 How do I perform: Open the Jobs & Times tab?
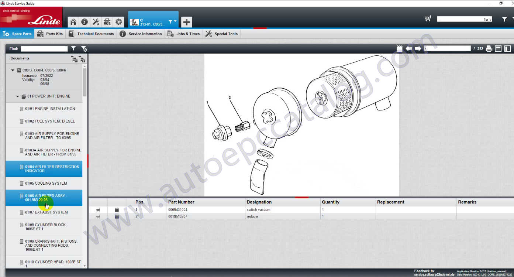click(183, 34)
